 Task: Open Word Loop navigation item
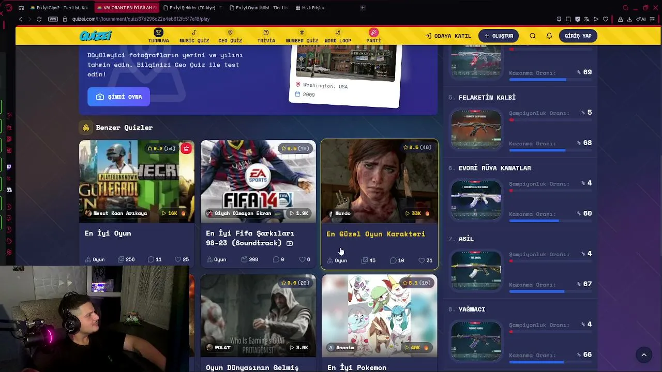338,36
